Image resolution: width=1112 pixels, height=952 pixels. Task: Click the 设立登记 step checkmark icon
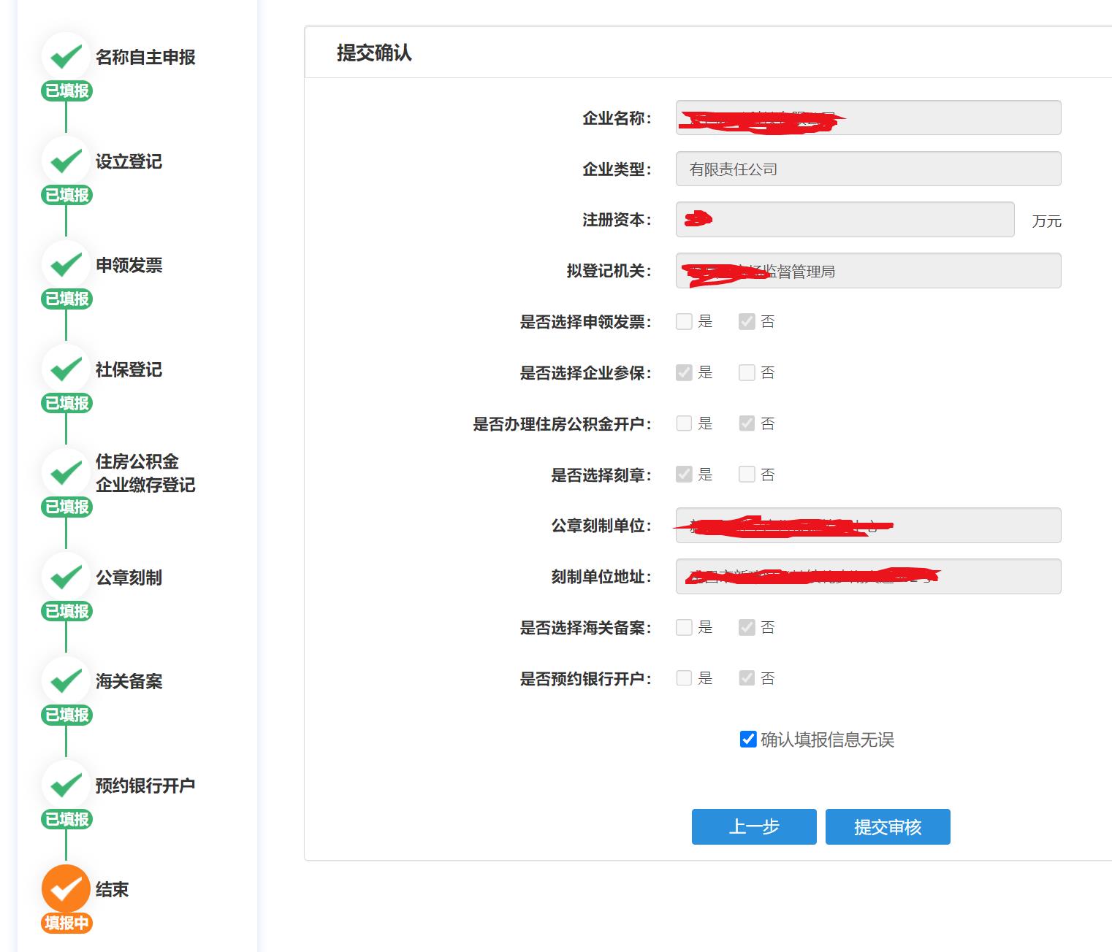(x=66, y=161)
